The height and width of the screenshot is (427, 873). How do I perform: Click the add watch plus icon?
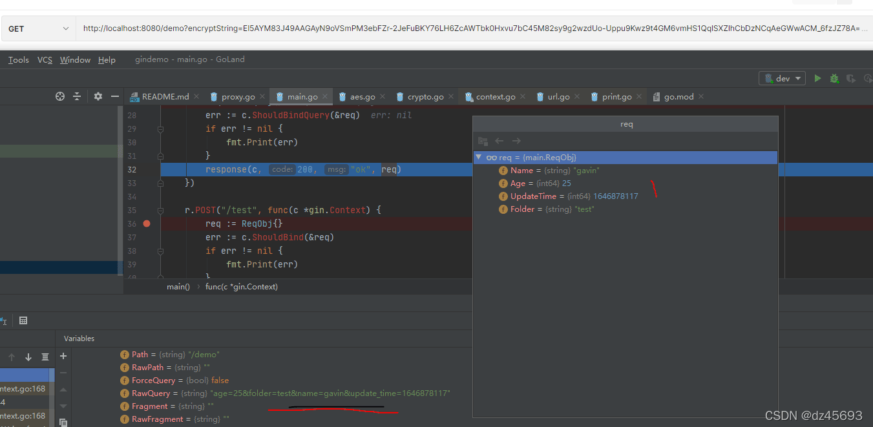[63, 356]
